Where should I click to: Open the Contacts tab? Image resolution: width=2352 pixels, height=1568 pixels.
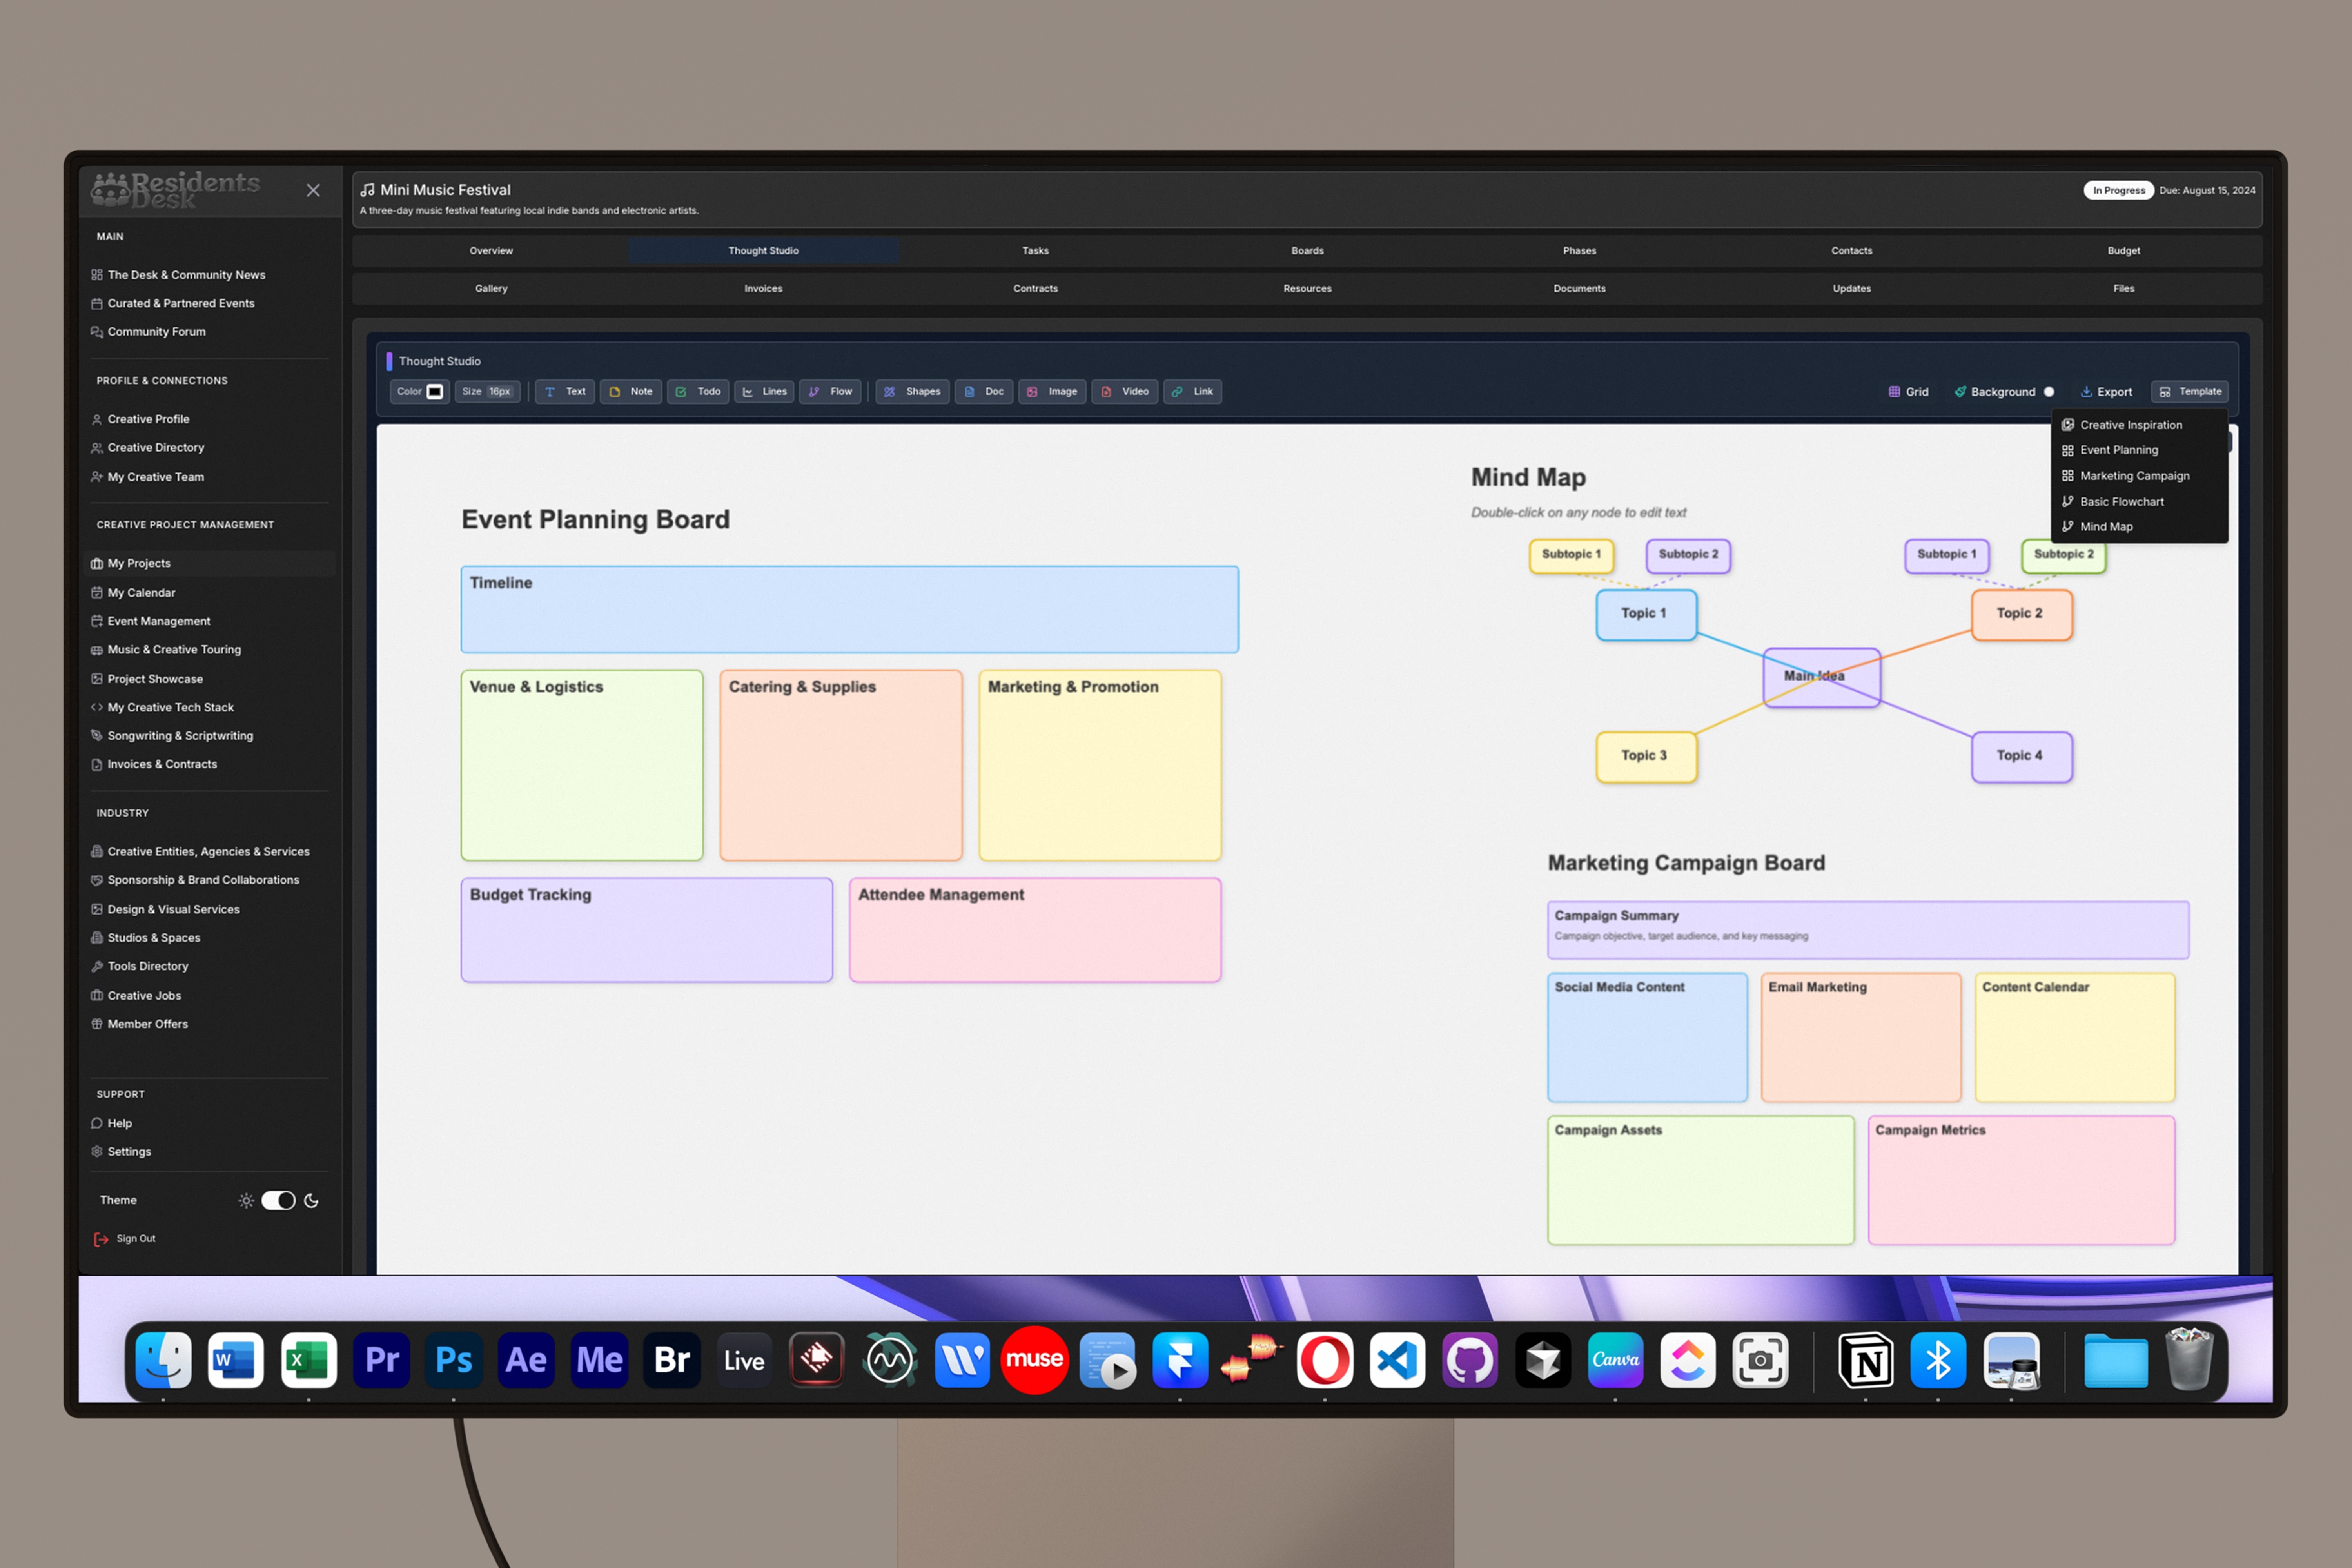pos(1851,251)
